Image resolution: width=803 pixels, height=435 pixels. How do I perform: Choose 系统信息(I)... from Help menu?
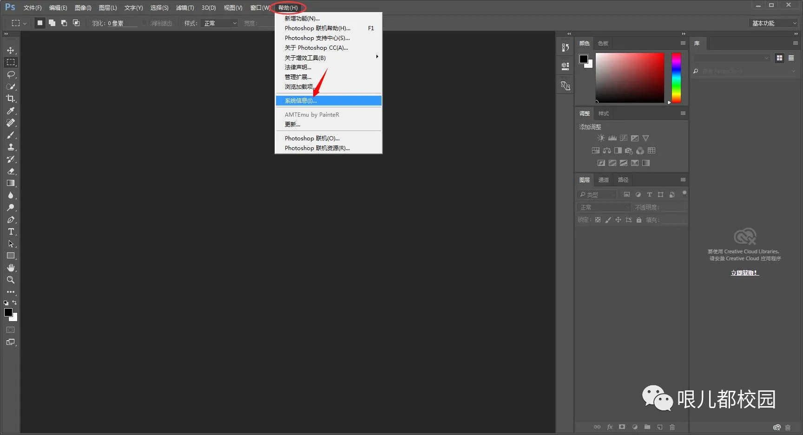(x=329, y=100)
